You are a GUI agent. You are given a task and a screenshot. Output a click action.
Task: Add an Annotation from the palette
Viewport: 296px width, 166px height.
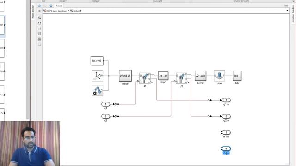pyautogui.click(x=39, y=34)
